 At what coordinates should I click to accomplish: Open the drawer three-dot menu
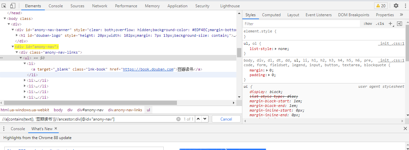(4, 128)
